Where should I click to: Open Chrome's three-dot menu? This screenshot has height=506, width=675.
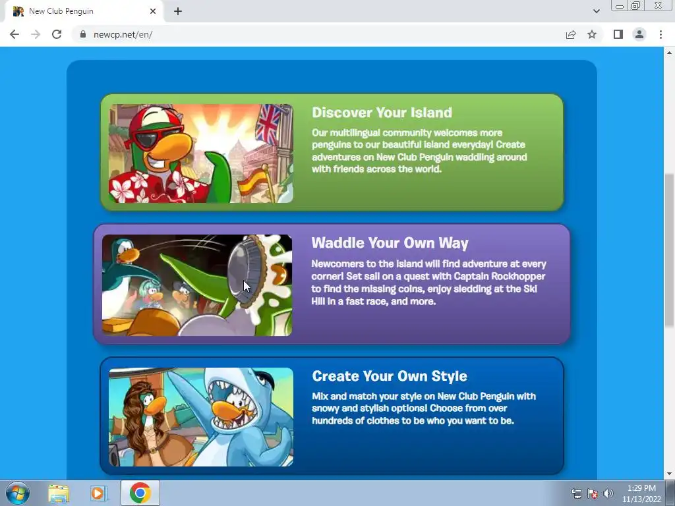click(x=660, y=34)
